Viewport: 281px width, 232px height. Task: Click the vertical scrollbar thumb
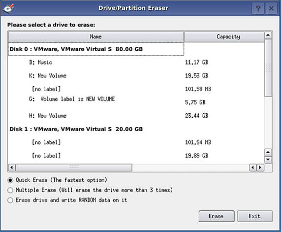268,68
